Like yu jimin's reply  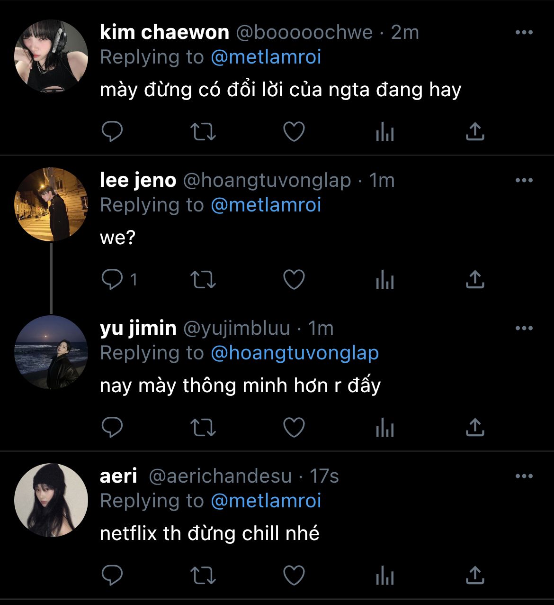click(x=294, y=428)
